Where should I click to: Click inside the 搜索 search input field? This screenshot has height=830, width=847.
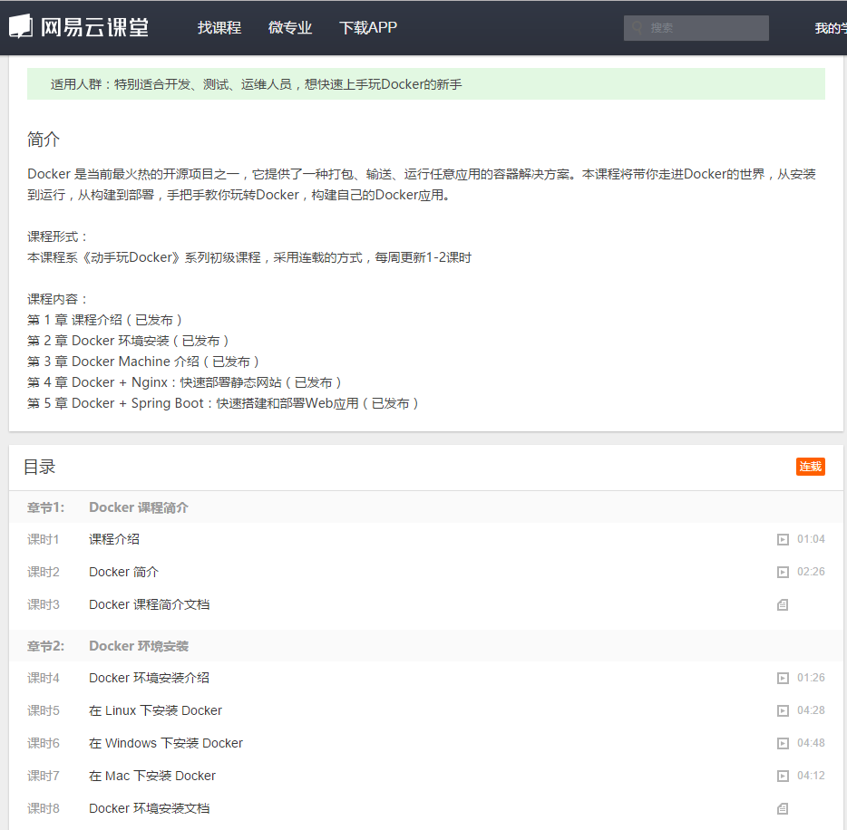coord(698,27)
